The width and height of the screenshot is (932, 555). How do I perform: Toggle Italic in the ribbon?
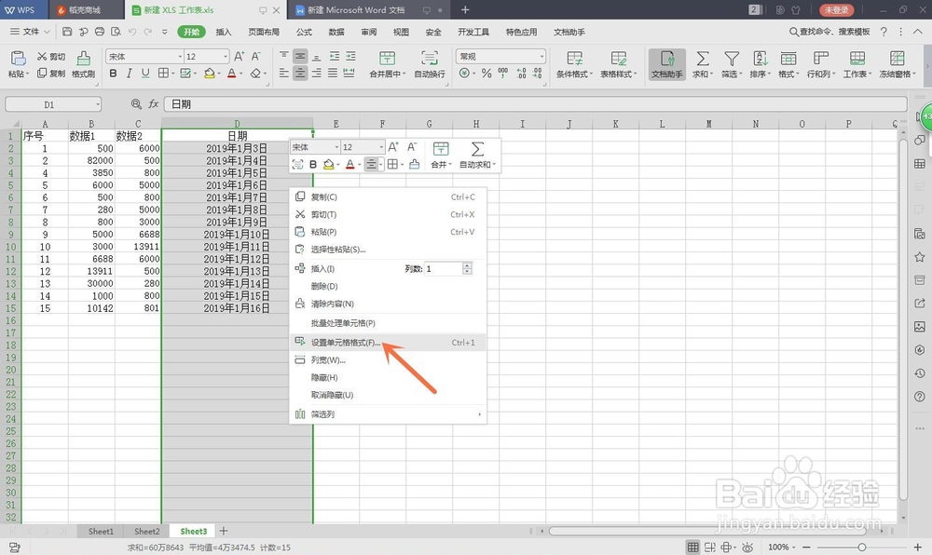tap(129, 73)
